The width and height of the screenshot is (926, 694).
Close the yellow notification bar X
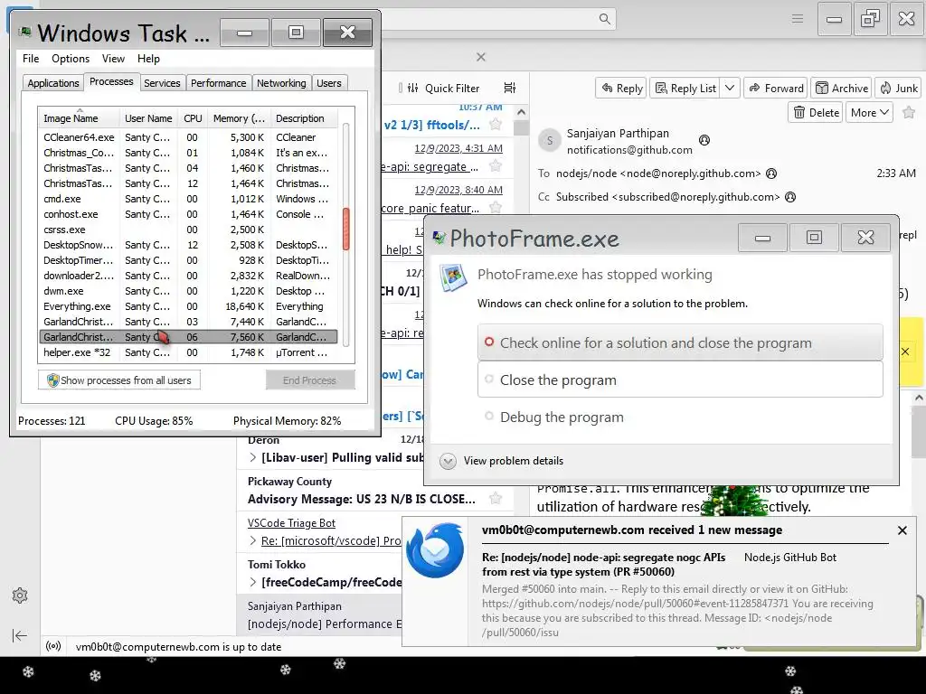point(904,352)
